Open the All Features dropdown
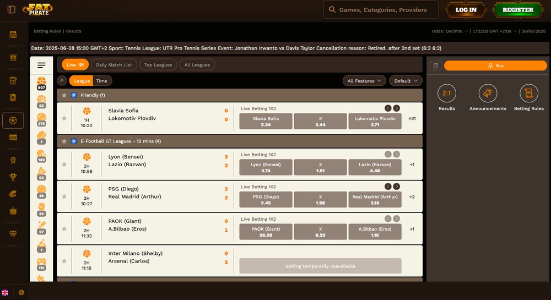551x300 pixels. pyautogui.click(x=364, y=81)
